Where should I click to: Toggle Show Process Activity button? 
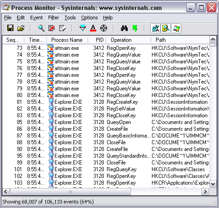point(176,28)
